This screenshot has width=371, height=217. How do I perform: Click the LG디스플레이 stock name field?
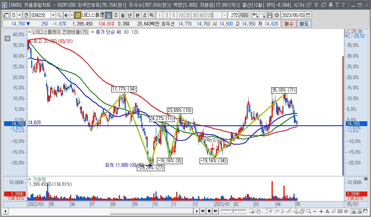[92, 15]
